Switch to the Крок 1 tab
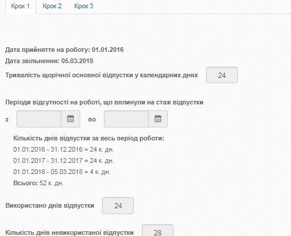291x236 pixels. pyautogui.click(x=21, y=6)
